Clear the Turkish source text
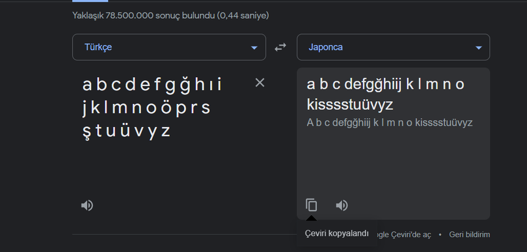The image size is (527, 252). pos(260,83)
